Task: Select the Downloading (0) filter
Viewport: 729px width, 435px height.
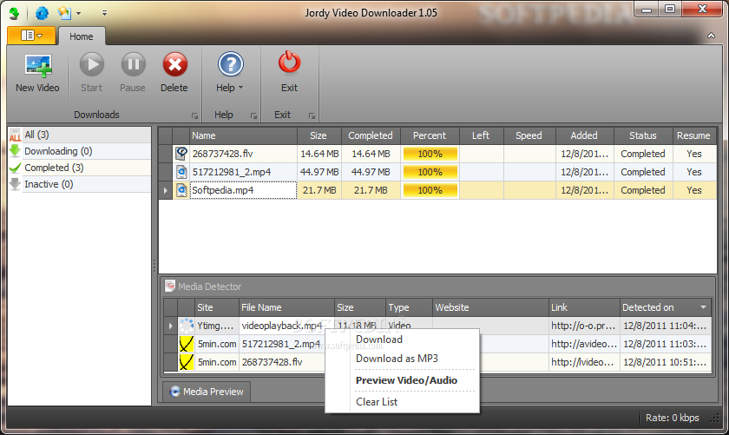Action: pos(80,151)
